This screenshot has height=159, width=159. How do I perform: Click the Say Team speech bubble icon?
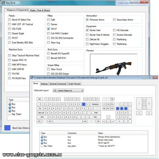(42, 146)
